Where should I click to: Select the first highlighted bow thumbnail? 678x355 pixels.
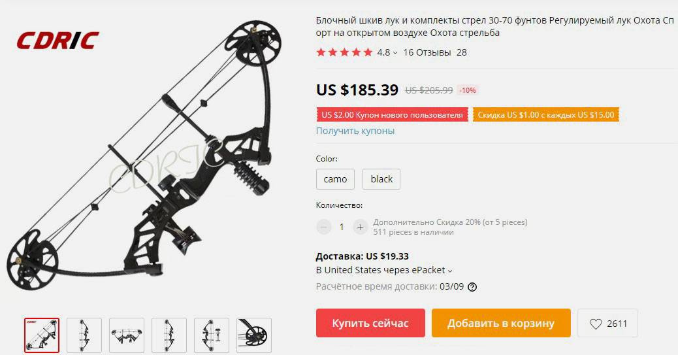[x=42, y=335]
